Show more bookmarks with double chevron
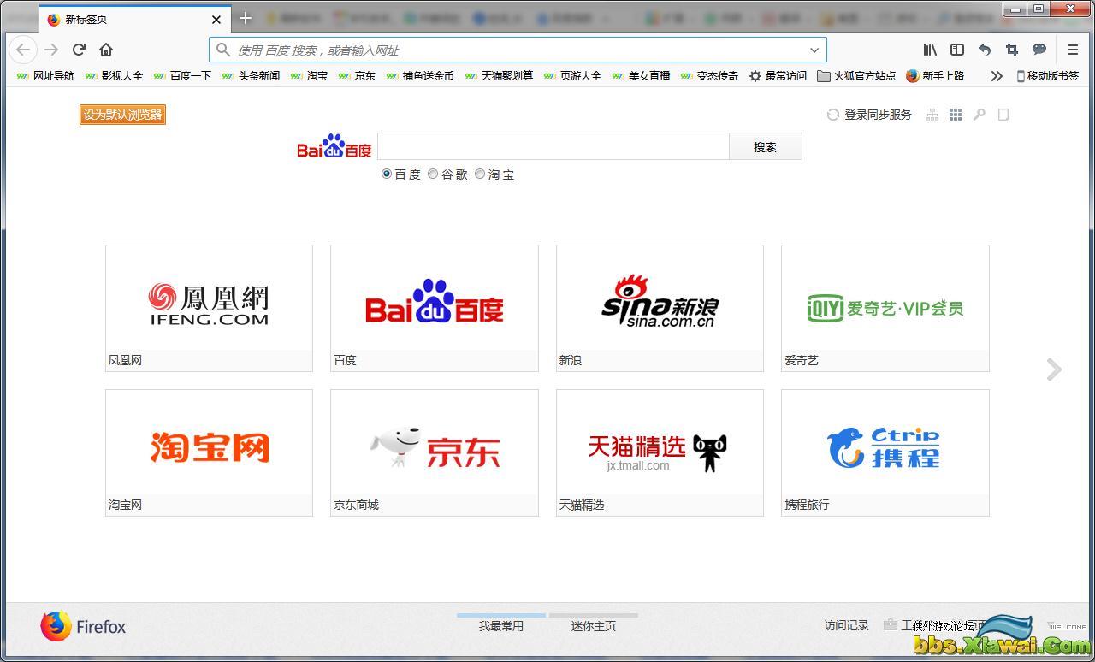 click(x=997, y=76)
